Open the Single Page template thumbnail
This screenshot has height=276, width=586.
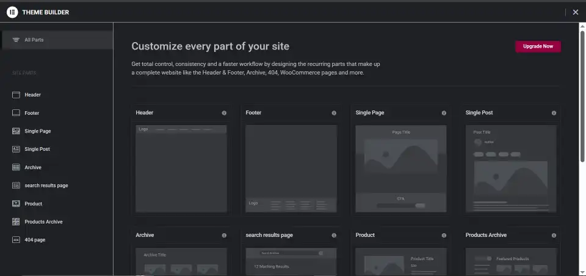401,169
